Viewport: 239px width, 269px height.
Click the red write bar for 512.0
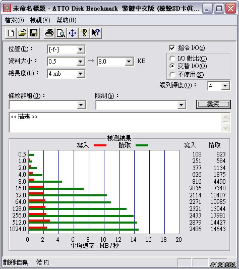coord(39,221)
